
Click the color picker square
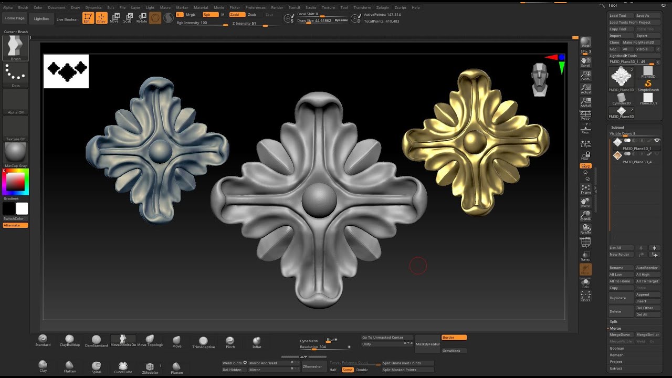[x=16, y=182]
